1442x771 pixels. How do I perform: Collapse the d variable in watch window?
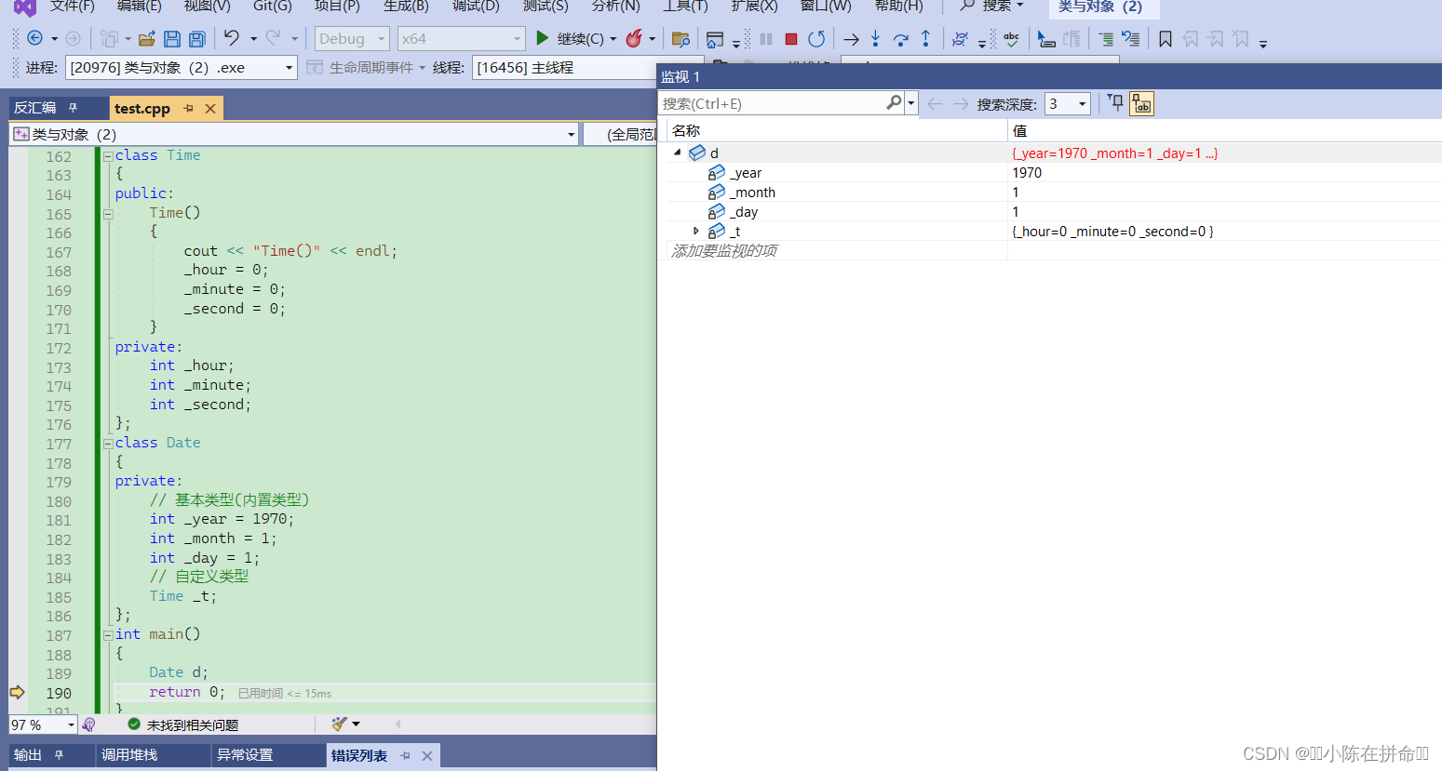point(677,153)
